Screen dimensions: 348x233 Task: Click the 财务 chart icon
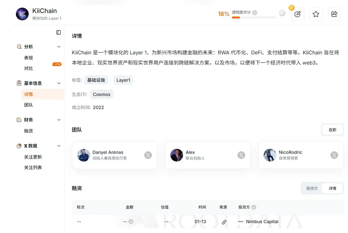tap(19, 120)
